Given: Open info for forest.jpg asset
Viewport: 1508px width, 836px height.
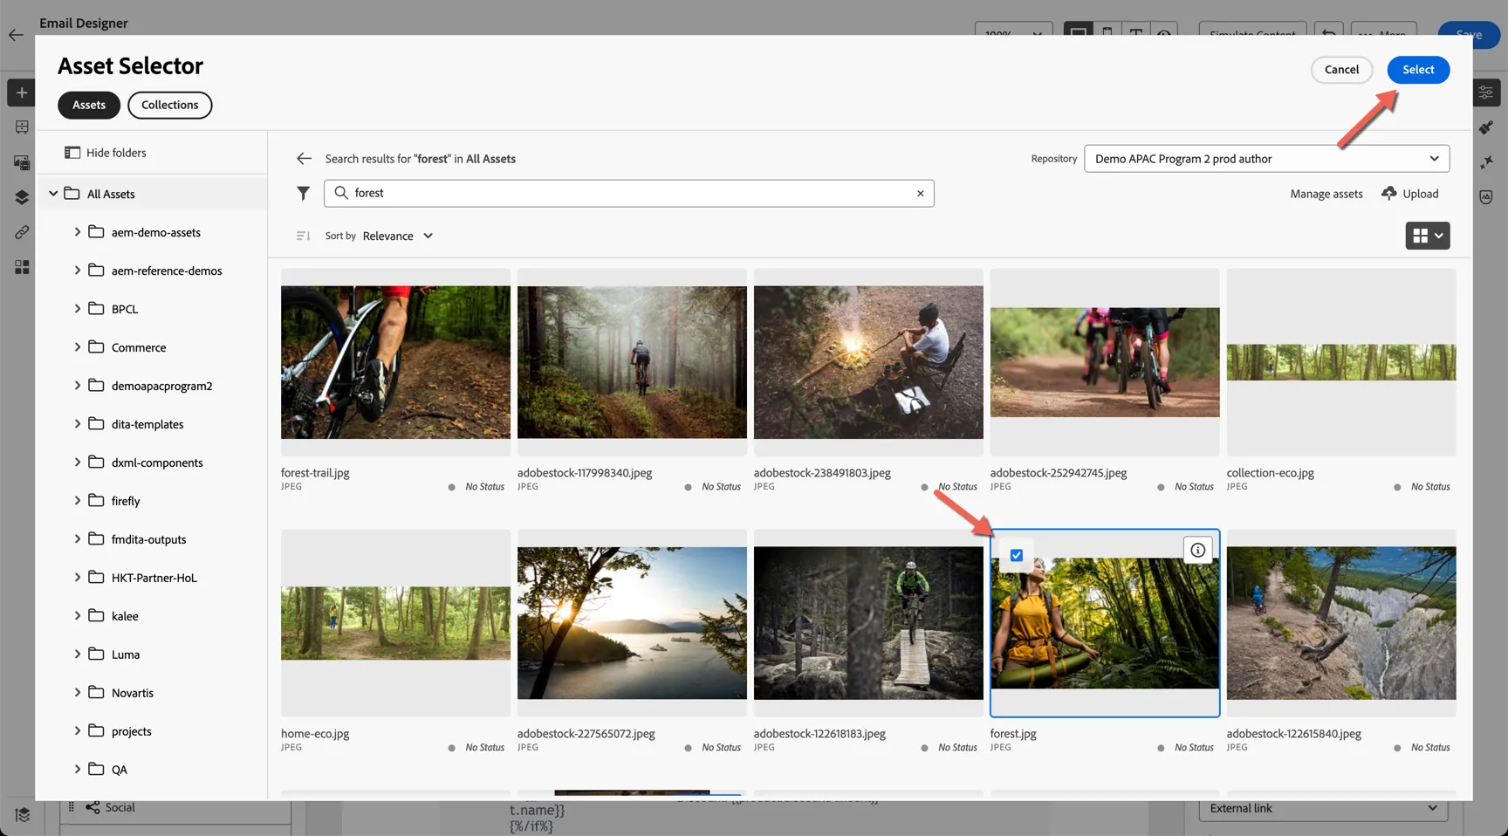Looking at the screenshot, I should point(1198,550).
